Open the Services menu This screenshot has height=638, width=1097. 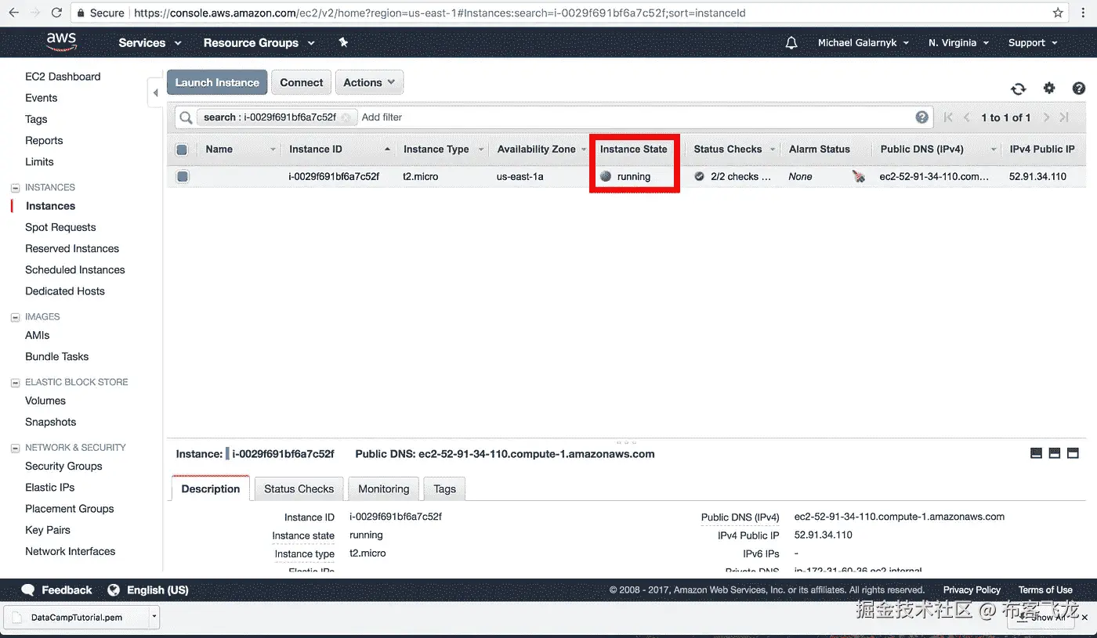[x=150, y=43]
